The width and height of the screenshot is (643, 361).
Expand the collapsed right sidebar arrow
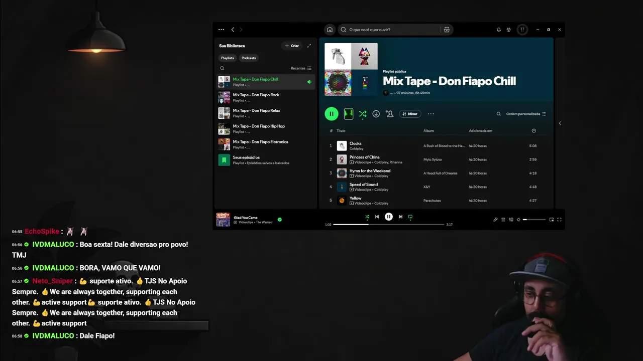[x=560, y=123]
